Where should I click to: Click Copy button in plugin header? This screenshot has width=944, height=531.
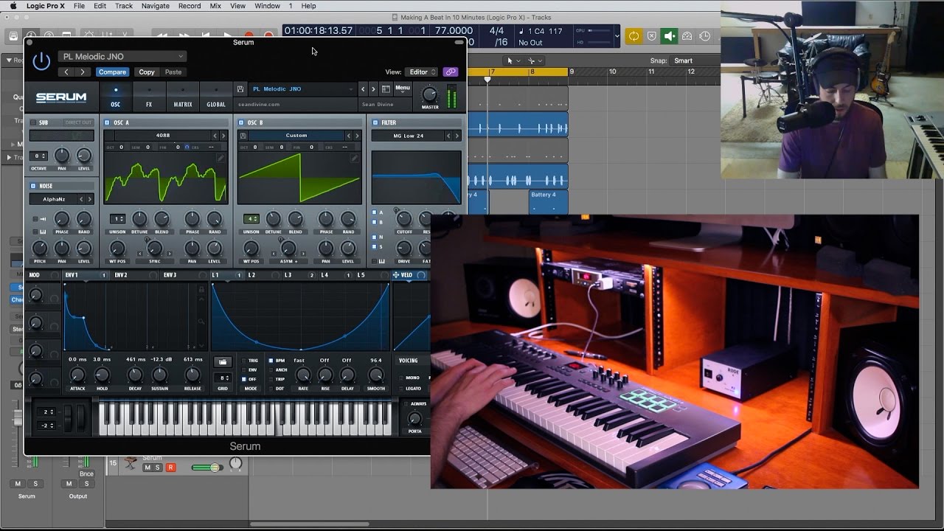(x=147, y=72)
